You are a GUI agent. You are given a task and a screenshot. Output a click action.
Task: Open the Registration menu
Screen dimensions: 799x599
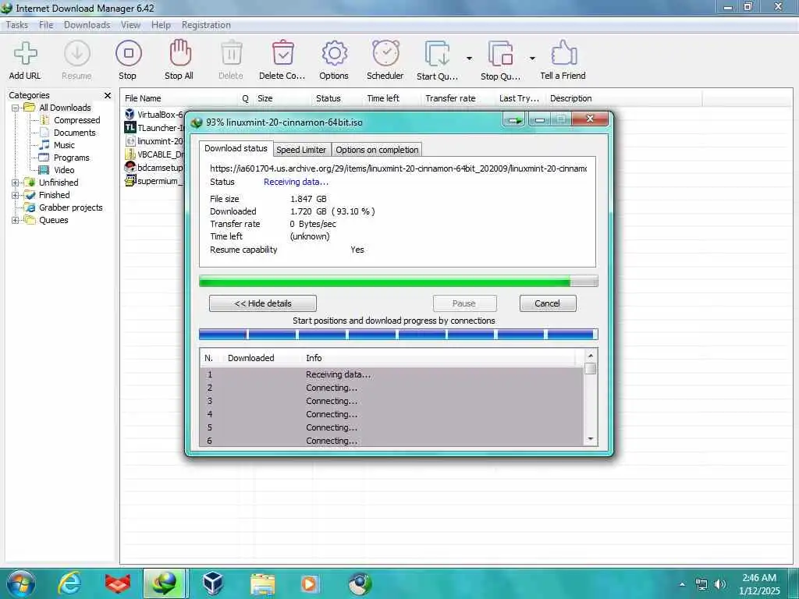pyautogui.click(x=206, y=25)
